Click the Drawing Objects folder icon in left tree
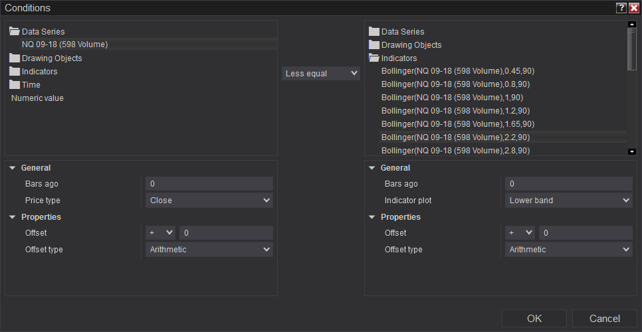The height and width of the screenshot is (332, 642). coord(15,58)
